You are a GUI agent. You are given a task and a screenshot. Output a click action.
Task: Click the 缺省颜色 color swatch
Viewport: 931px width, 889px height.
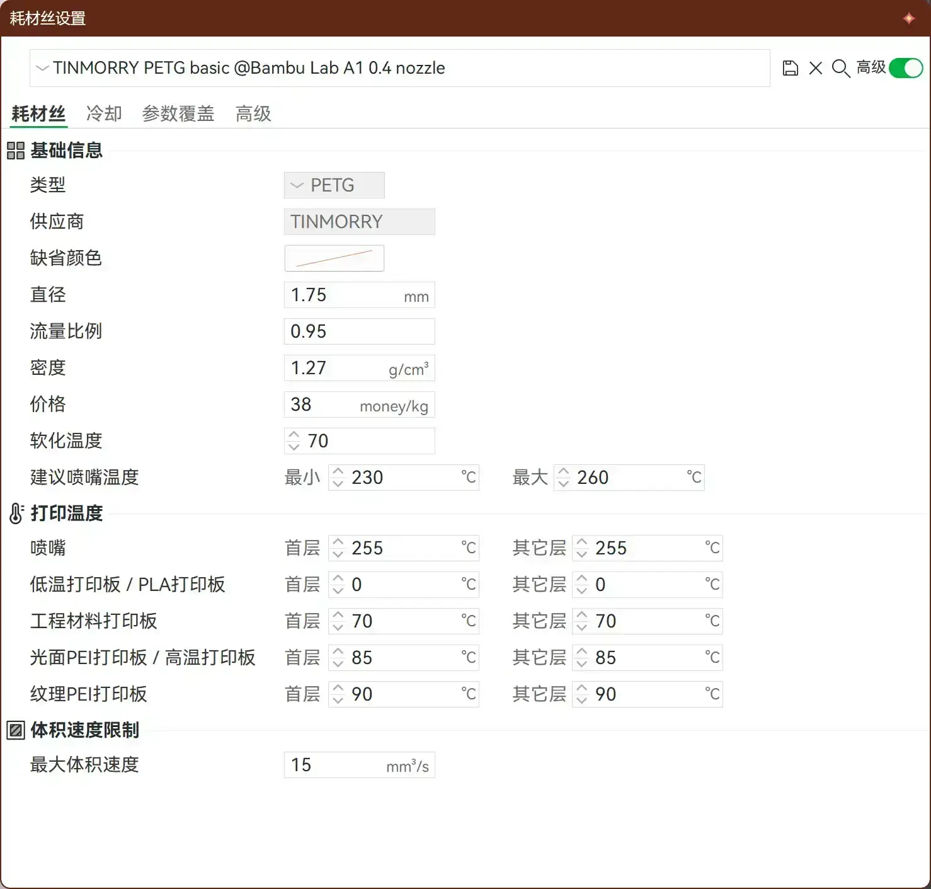[334, 258]
